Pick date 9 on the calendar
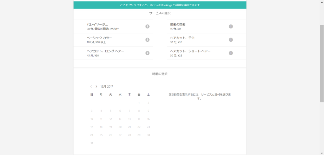 pos(148,111)
